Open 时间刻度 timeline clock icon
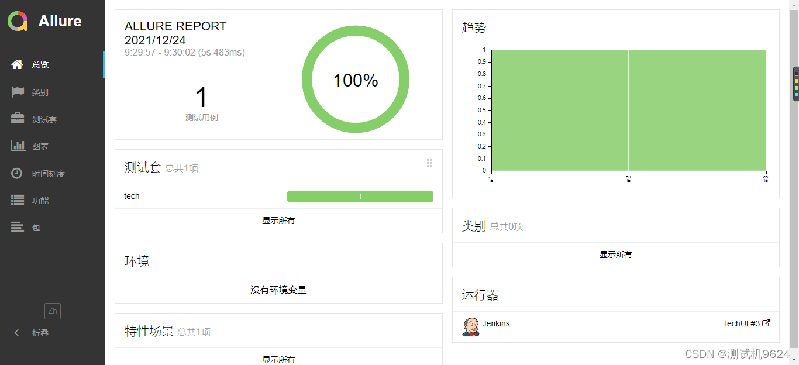 point(18,173)
